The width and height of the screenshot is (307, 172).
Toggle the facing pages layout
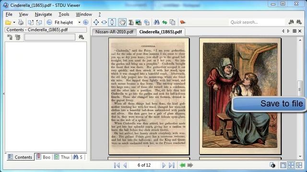[x=291, y=165]
